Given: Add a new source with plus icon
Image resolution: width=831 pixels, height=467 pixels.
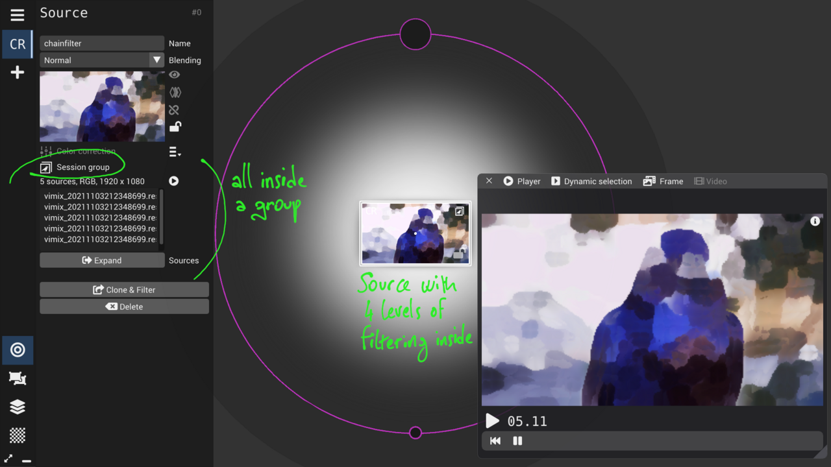Looking at the screenshot, I should point(18,73).
